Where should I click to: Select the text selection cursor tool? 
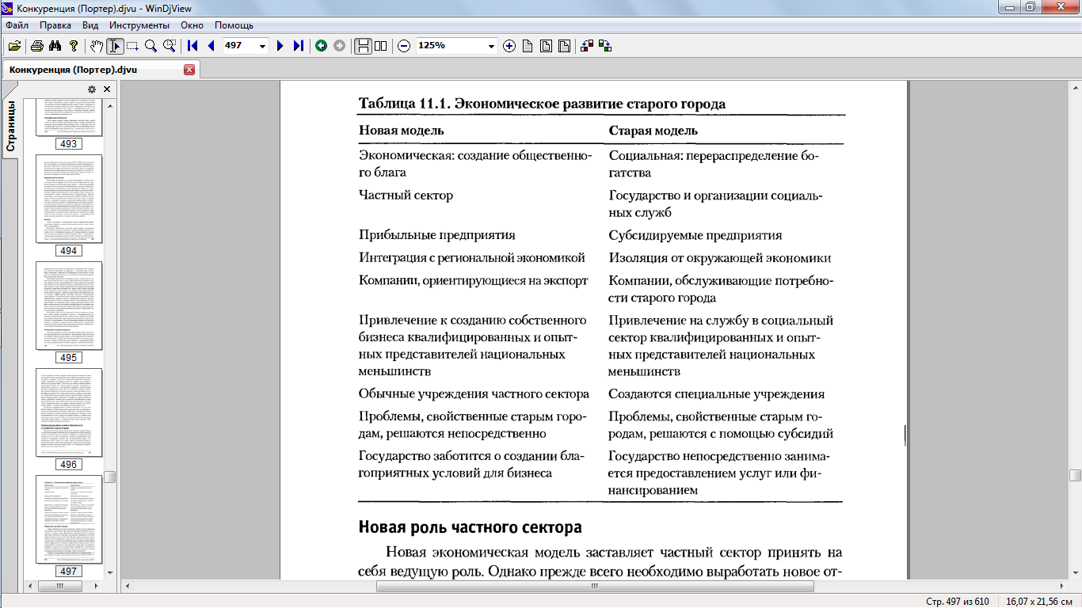coord(115,46)
